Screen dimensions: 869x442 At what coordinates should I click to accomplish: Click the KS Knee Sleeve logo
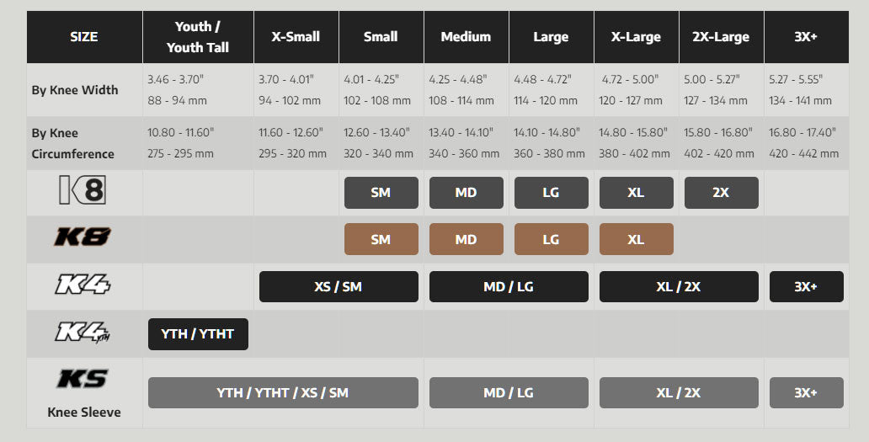tap(83, 380)
